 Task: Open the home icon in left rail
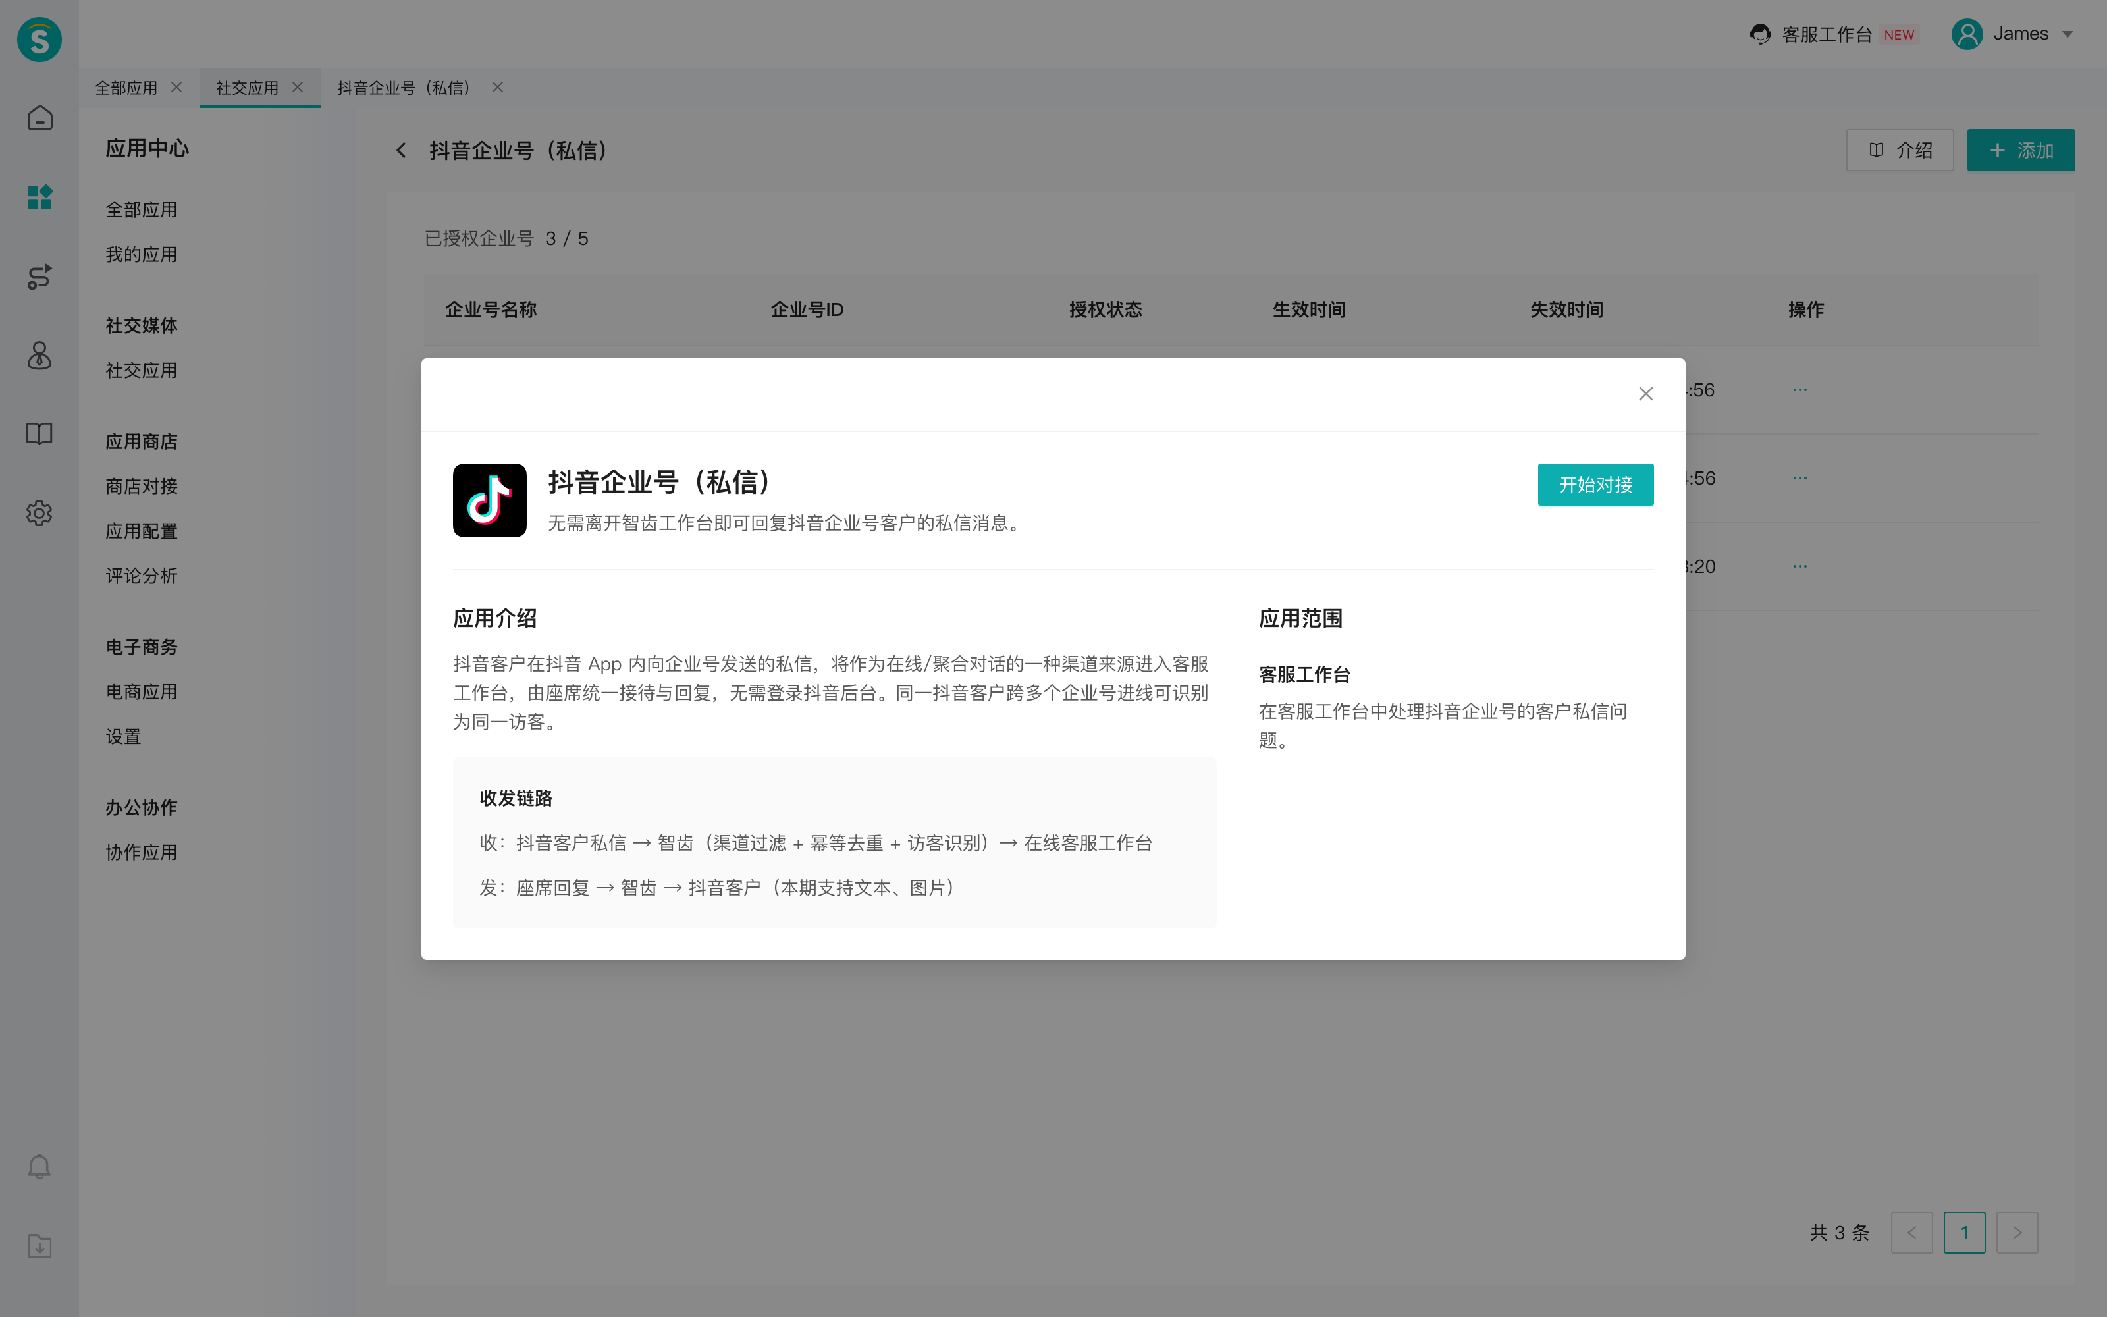(x=40, y=118)
